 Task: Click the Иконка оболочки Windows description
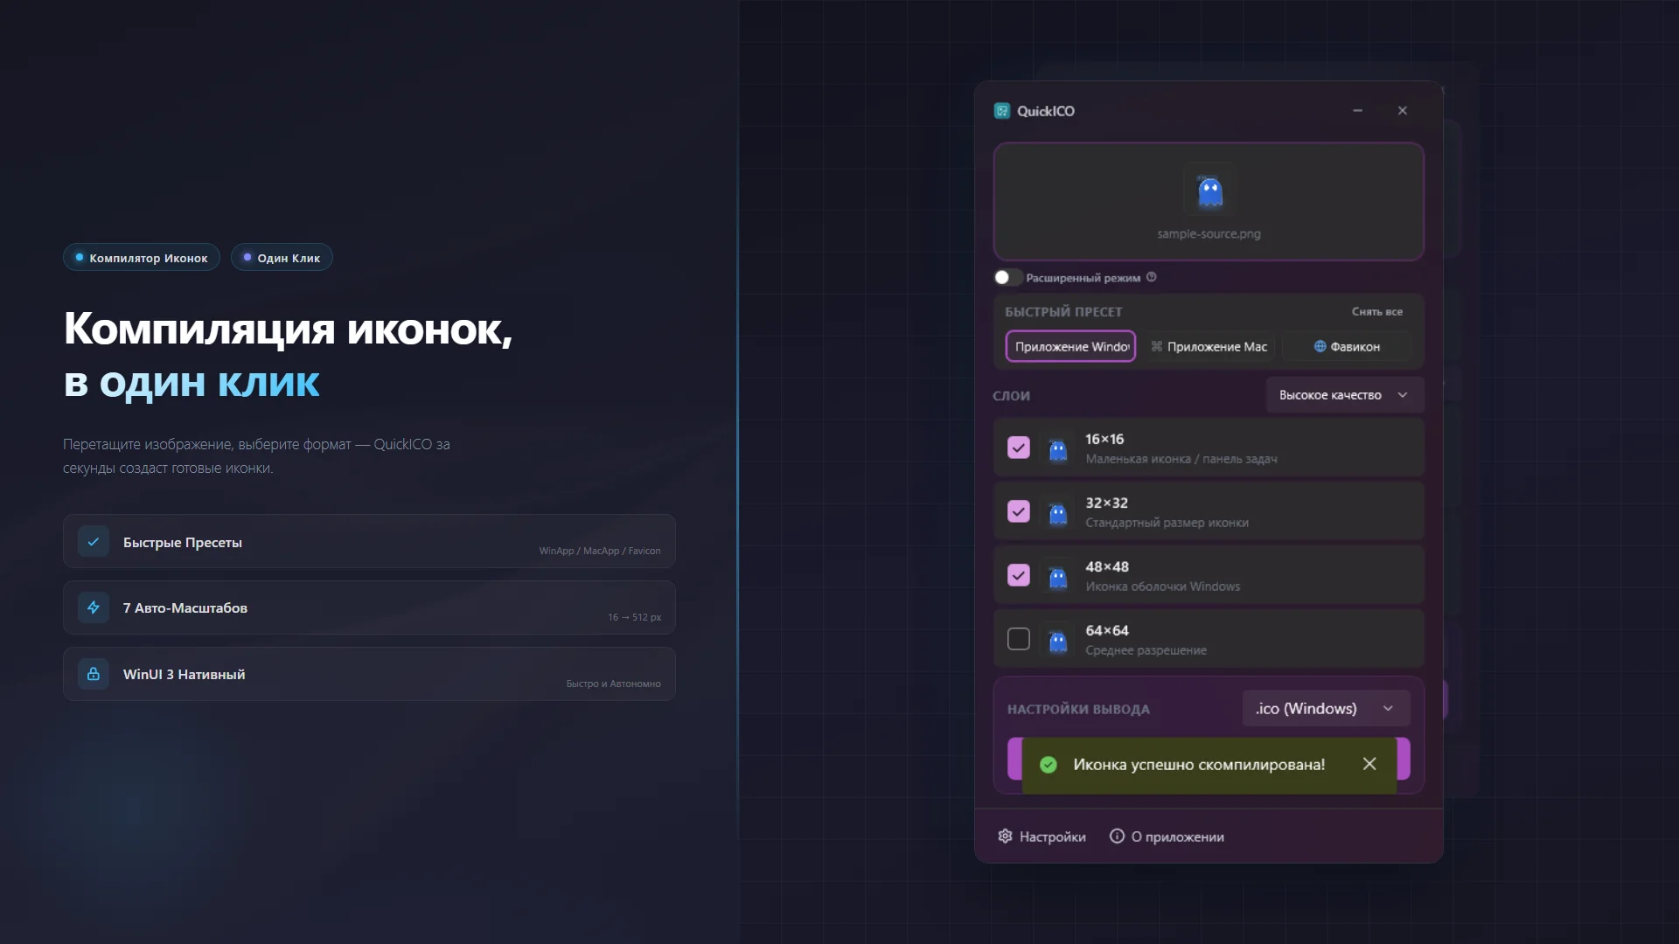(1163, 587)
